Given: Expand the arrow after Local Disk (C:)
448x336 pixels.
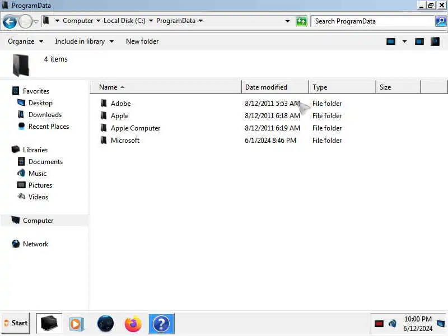Looking at the screenshot, I should click(151, 21).
